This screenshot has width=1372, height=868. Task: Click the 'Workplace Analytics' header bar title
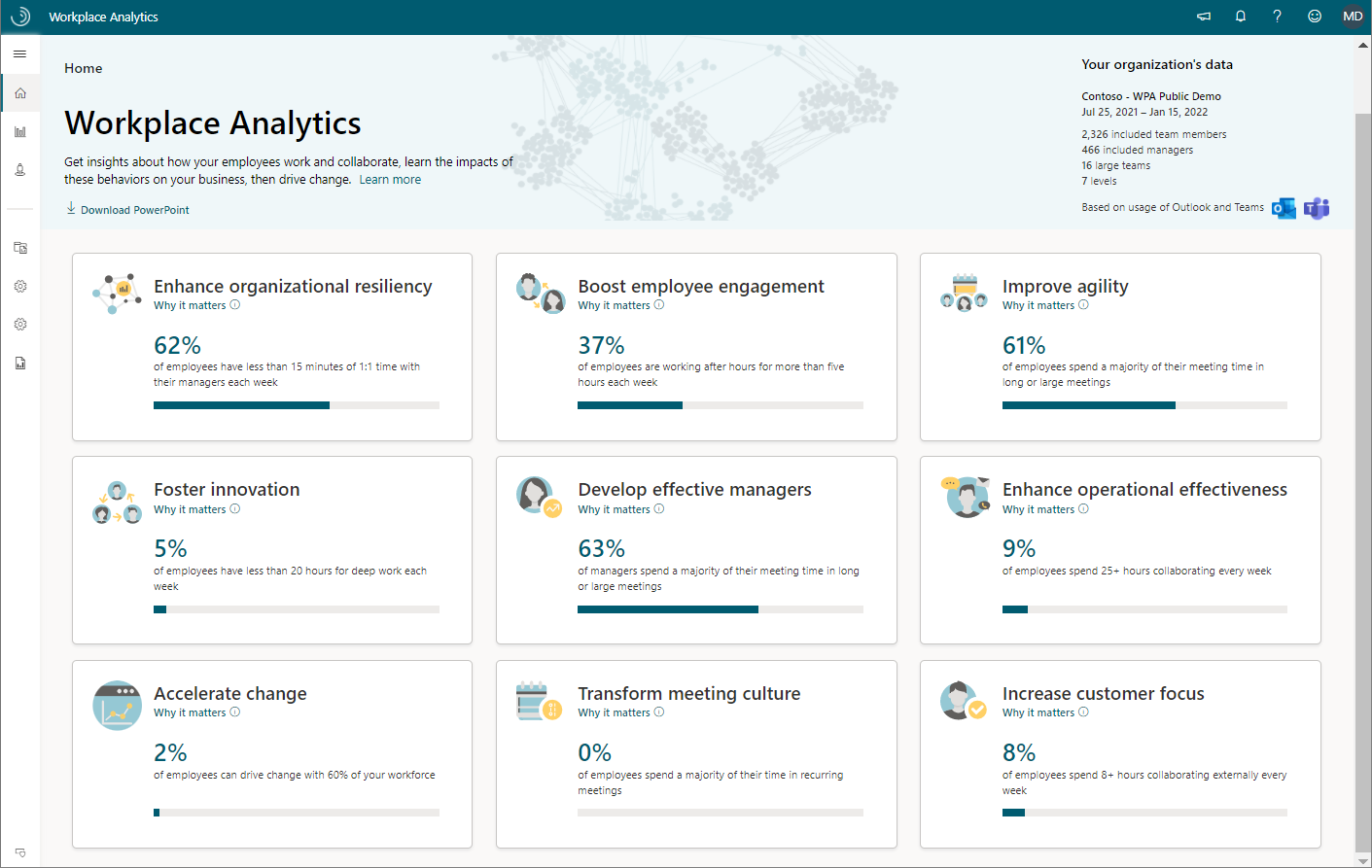[x=103, y=17]
